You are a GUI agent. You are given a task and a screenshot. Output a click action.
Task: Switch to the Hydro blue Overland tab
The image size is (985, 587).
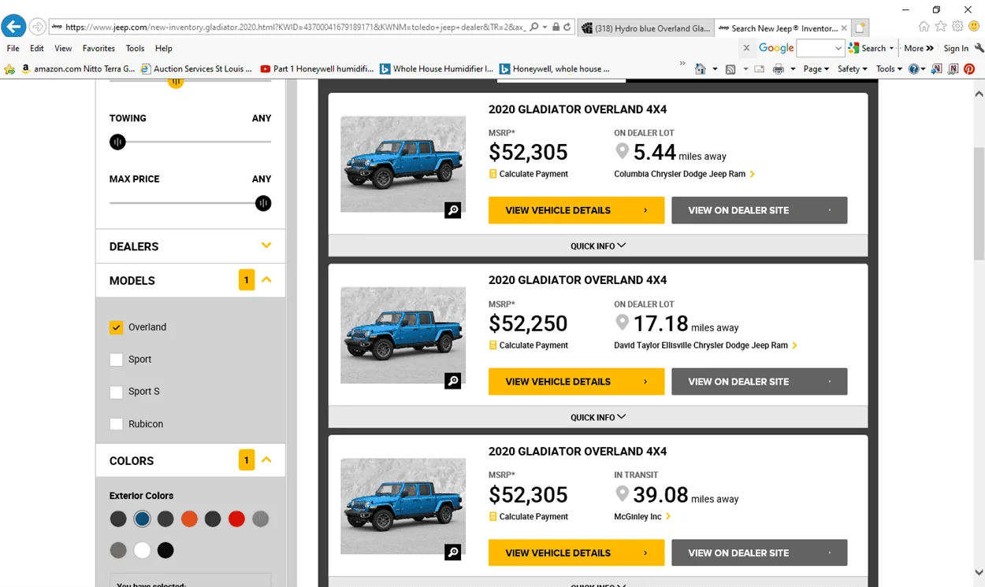[x=645, y=28]
